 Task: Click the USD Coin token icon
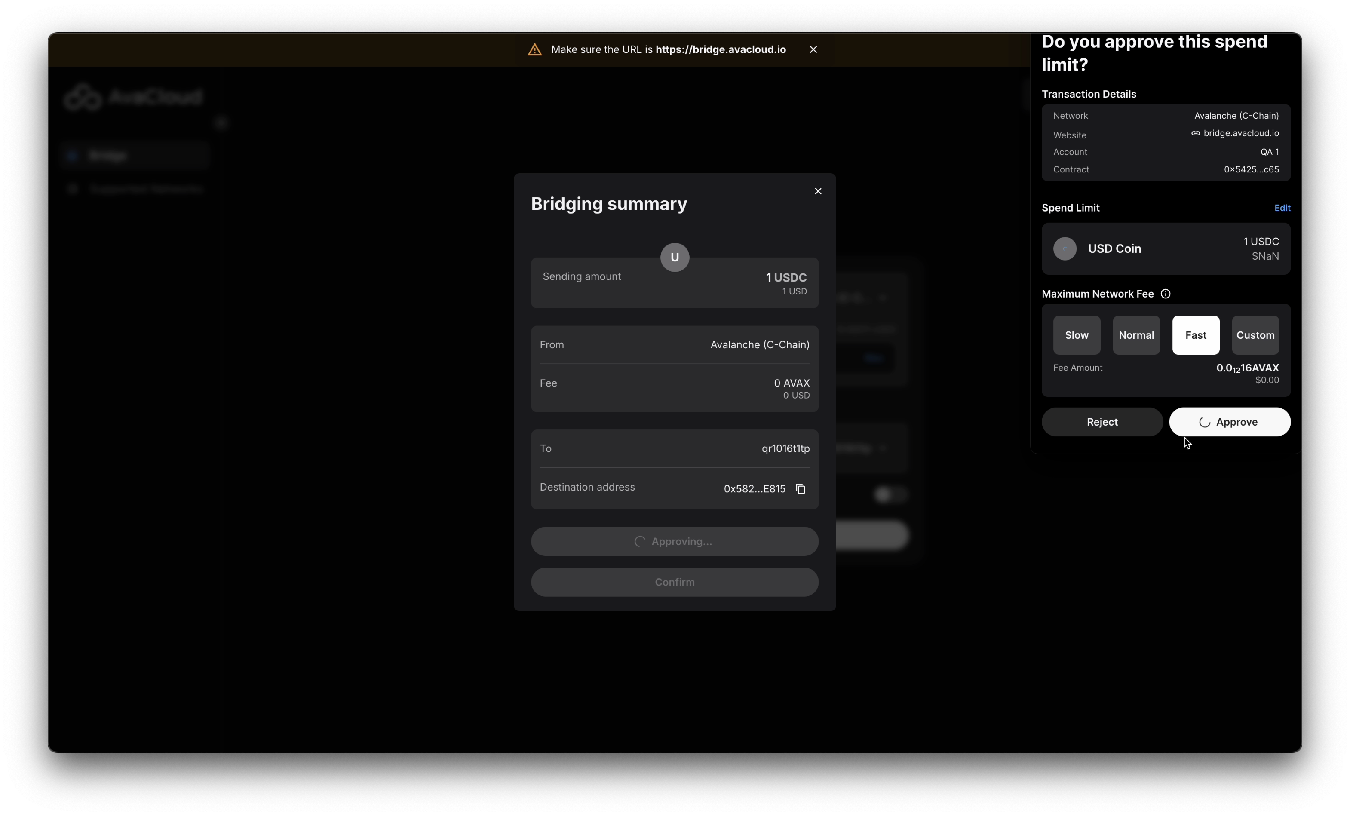pos(1065,249)
